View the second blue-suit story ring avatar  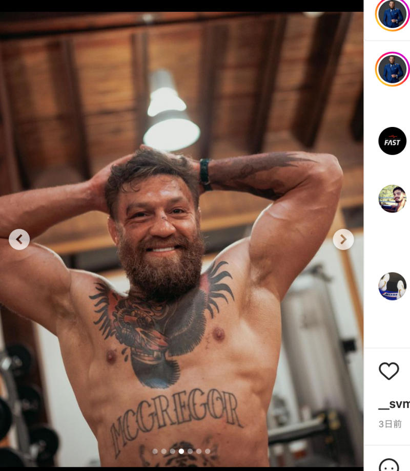point(392,69)
